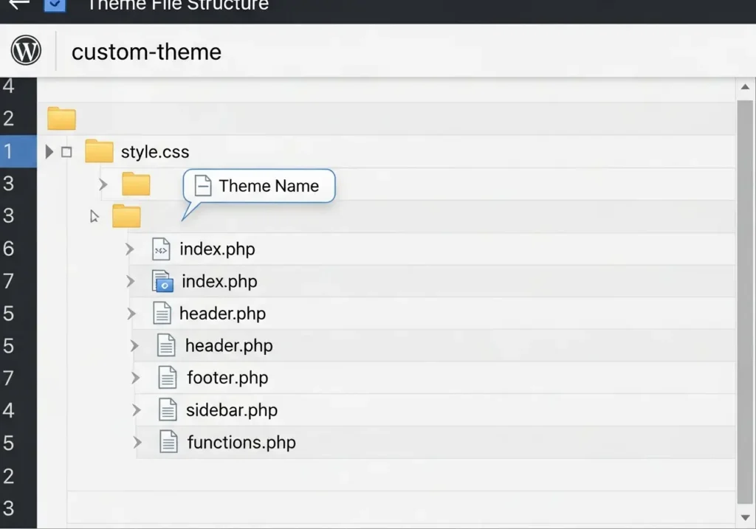Click the vertical scrollbar thumb
Screen dimensions: 756x529
point(745,295)
